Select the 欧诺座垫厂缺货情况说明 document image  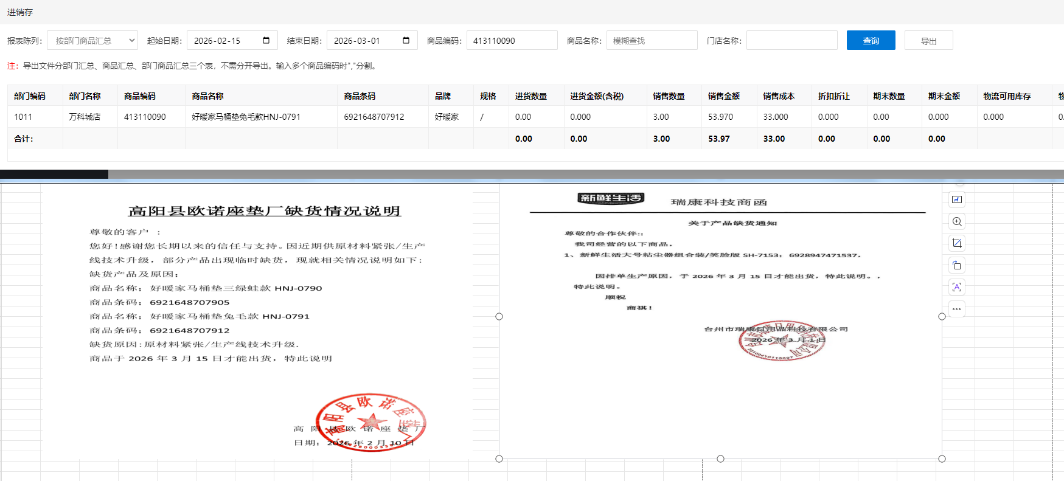(257, 322)
